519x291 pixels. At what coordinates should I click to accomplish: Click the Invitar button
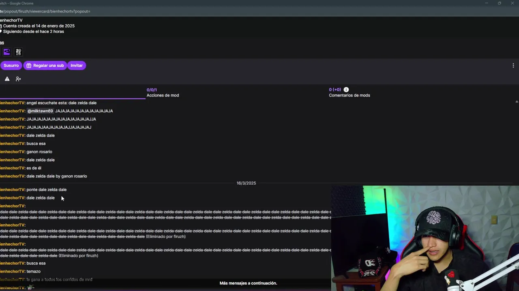click(x=77, y=65)
